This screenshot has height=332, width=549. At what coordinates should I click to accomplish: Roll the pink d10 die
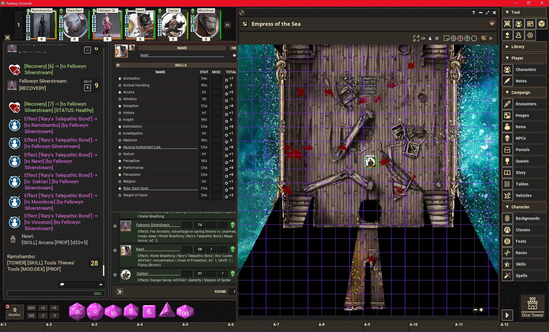(x=113, y=312)
